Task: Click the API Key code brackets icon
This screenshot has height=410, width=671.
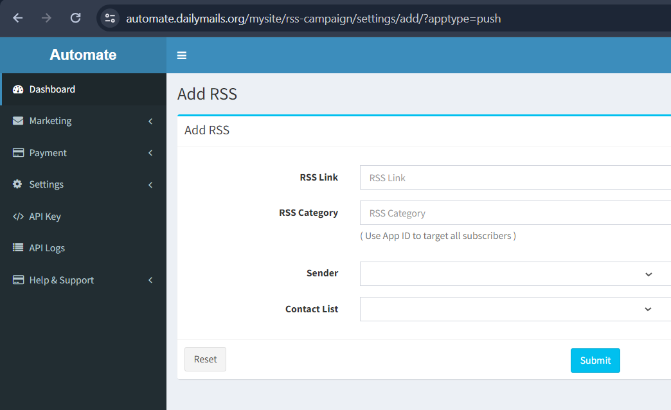Action: (x=18, y=217)
